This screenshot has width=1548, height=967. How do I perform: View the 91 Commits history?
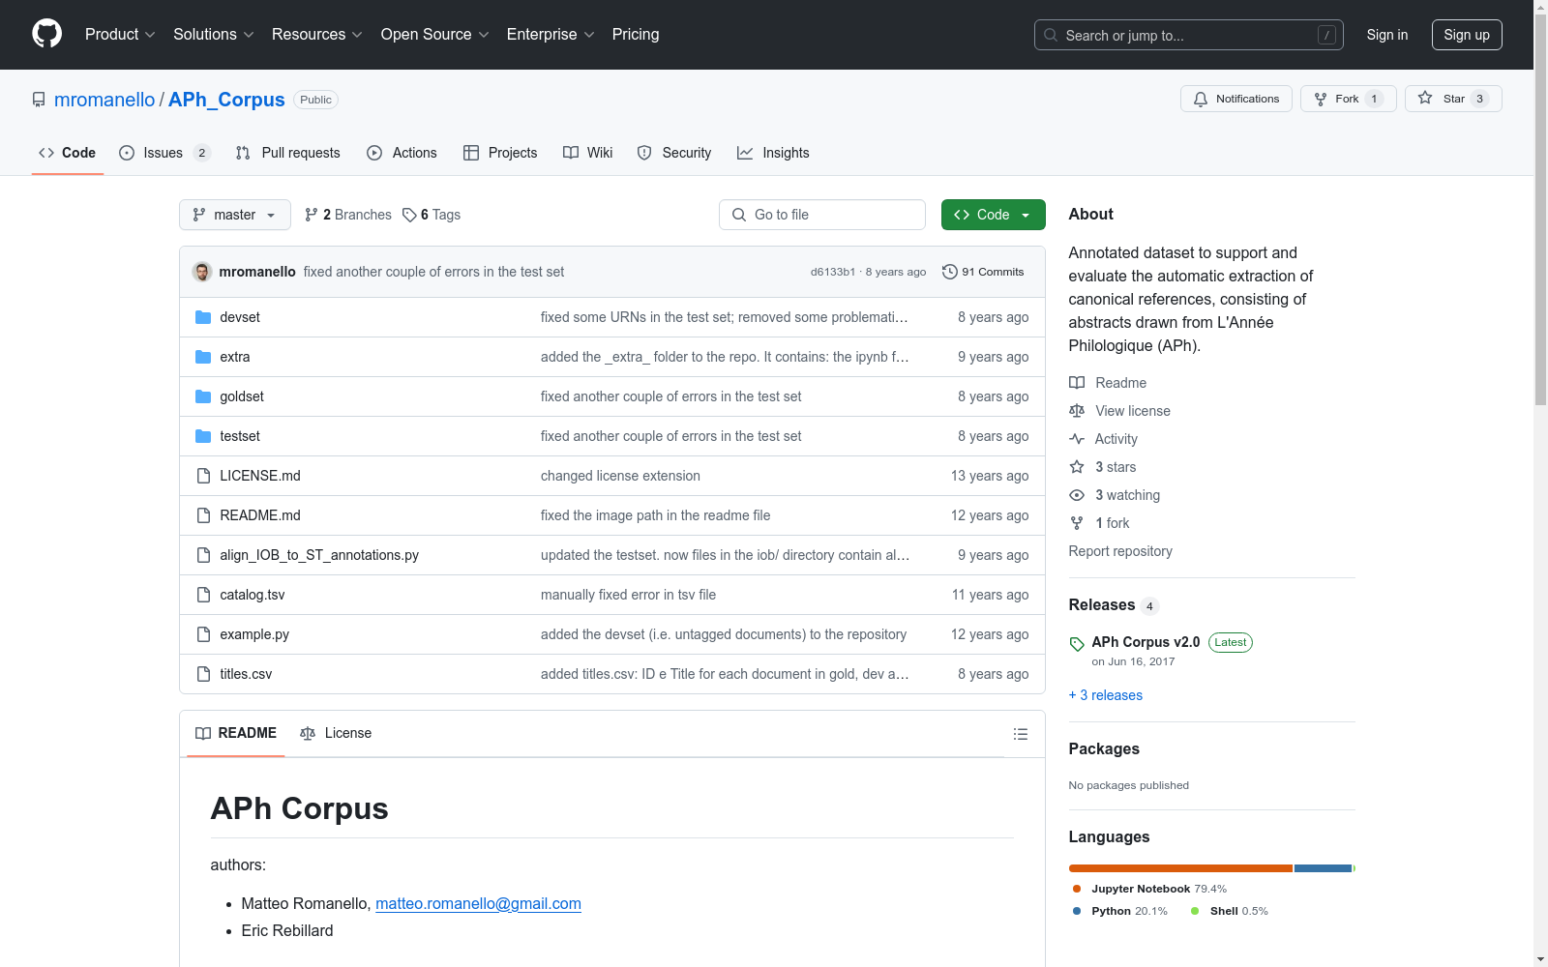tap(983, 272)
